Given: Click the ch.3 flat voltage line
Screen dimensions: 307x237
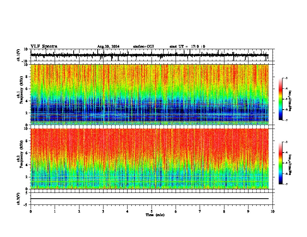Looking at the screenshot, I should click(x=150, y=199).
